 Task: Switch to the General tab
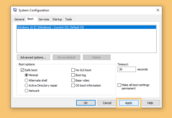[19, 19]
